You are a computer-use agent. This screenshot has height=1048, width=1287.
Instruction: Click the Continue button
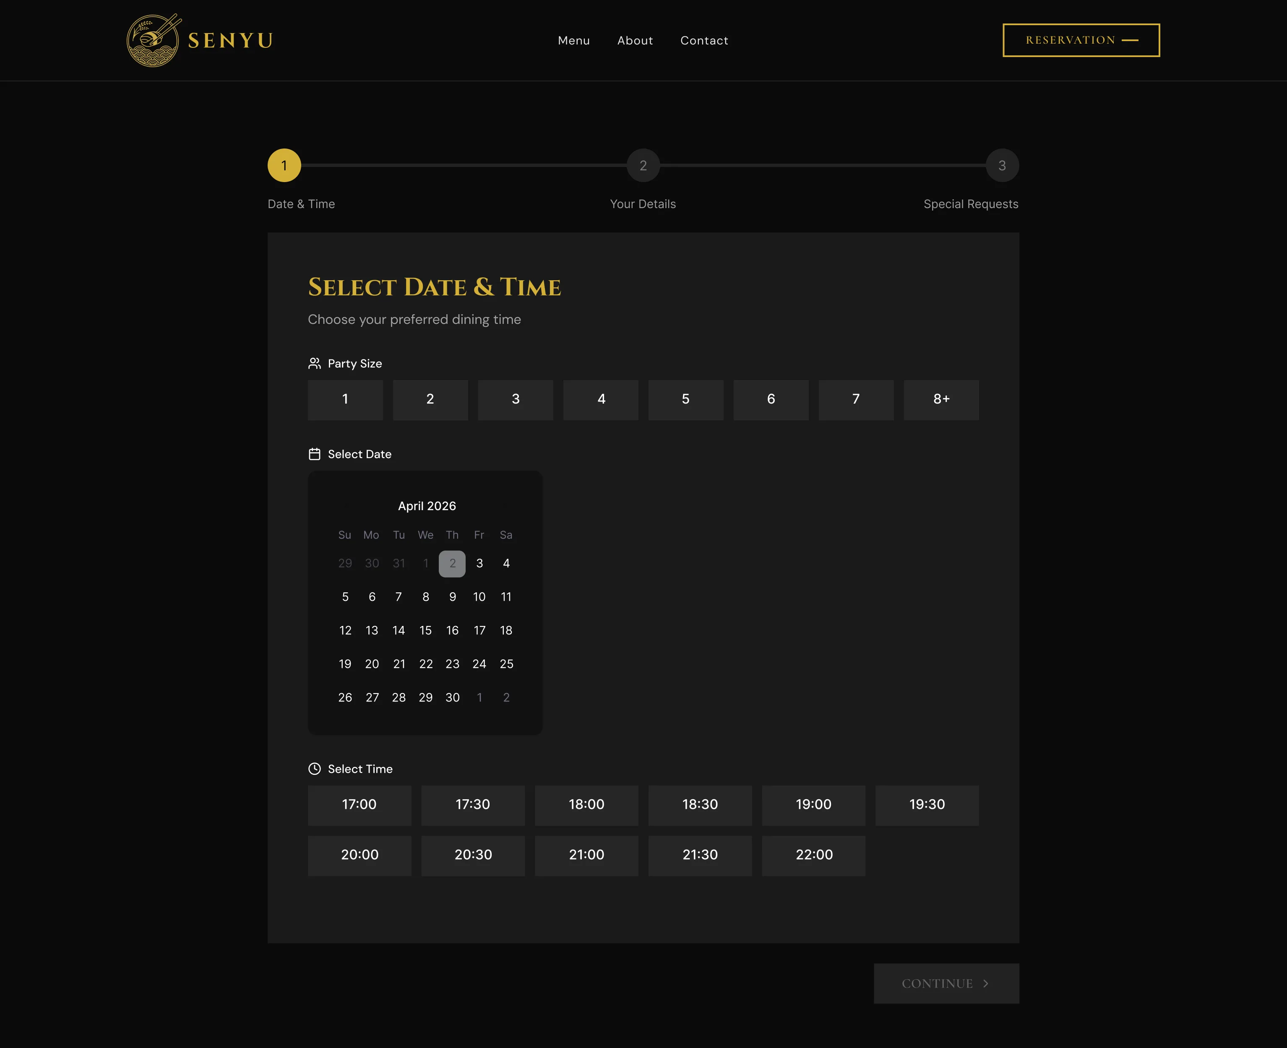coord(946,983)
